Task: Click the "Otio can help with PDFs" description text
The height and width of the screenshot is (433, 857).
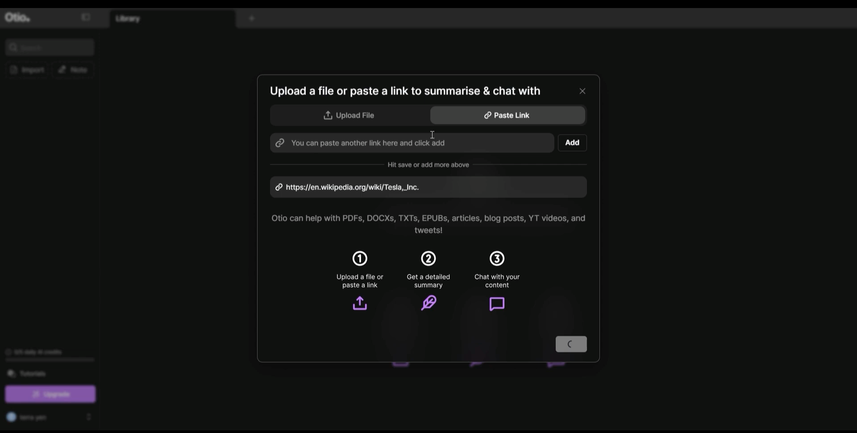Action: click(428, 224)
